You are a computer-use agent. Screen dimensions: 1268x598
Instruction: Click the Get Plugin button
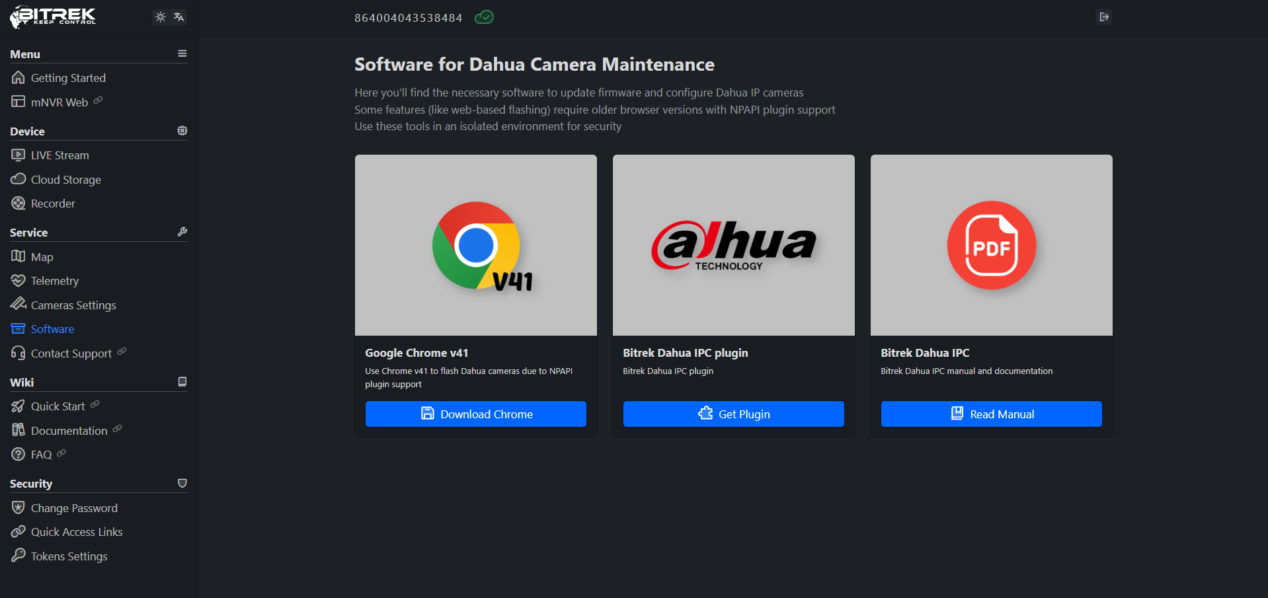coord(733,414)
